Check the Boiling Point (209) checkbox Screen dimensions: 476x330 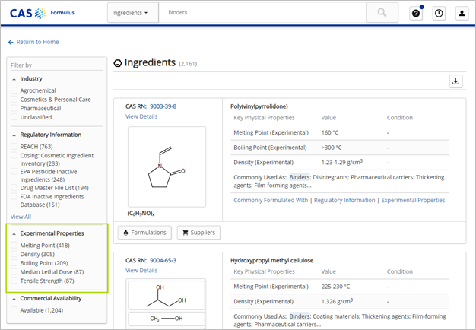tap(14, 262)
